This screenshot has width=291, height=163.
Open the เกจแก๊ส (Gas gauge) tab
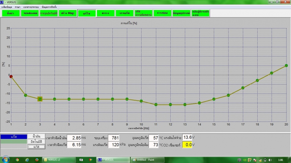tap(125, 13)
